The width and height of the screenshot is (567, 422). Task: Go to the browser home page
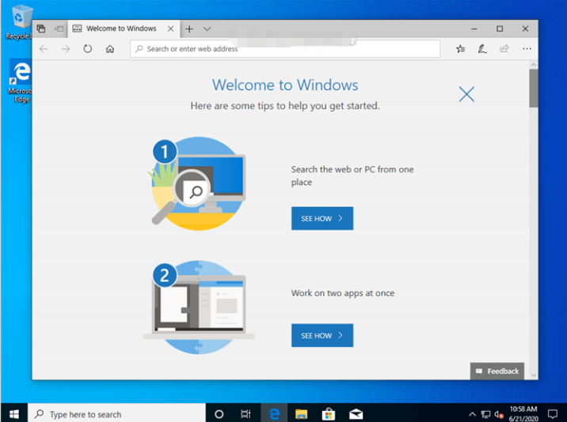[x=110, y=49]
